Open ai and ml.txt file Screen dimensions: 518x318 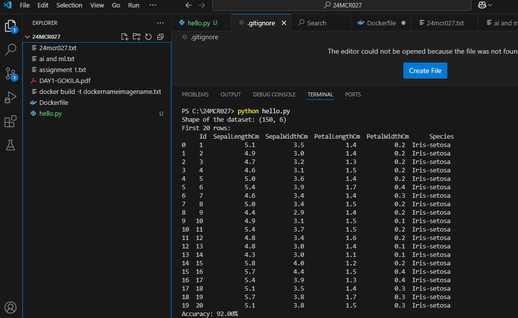[x=97, y=59]
